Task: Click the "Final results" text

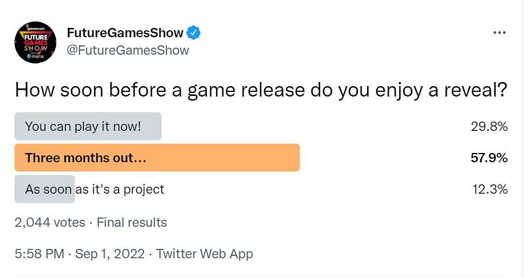Action: (132, 222)
